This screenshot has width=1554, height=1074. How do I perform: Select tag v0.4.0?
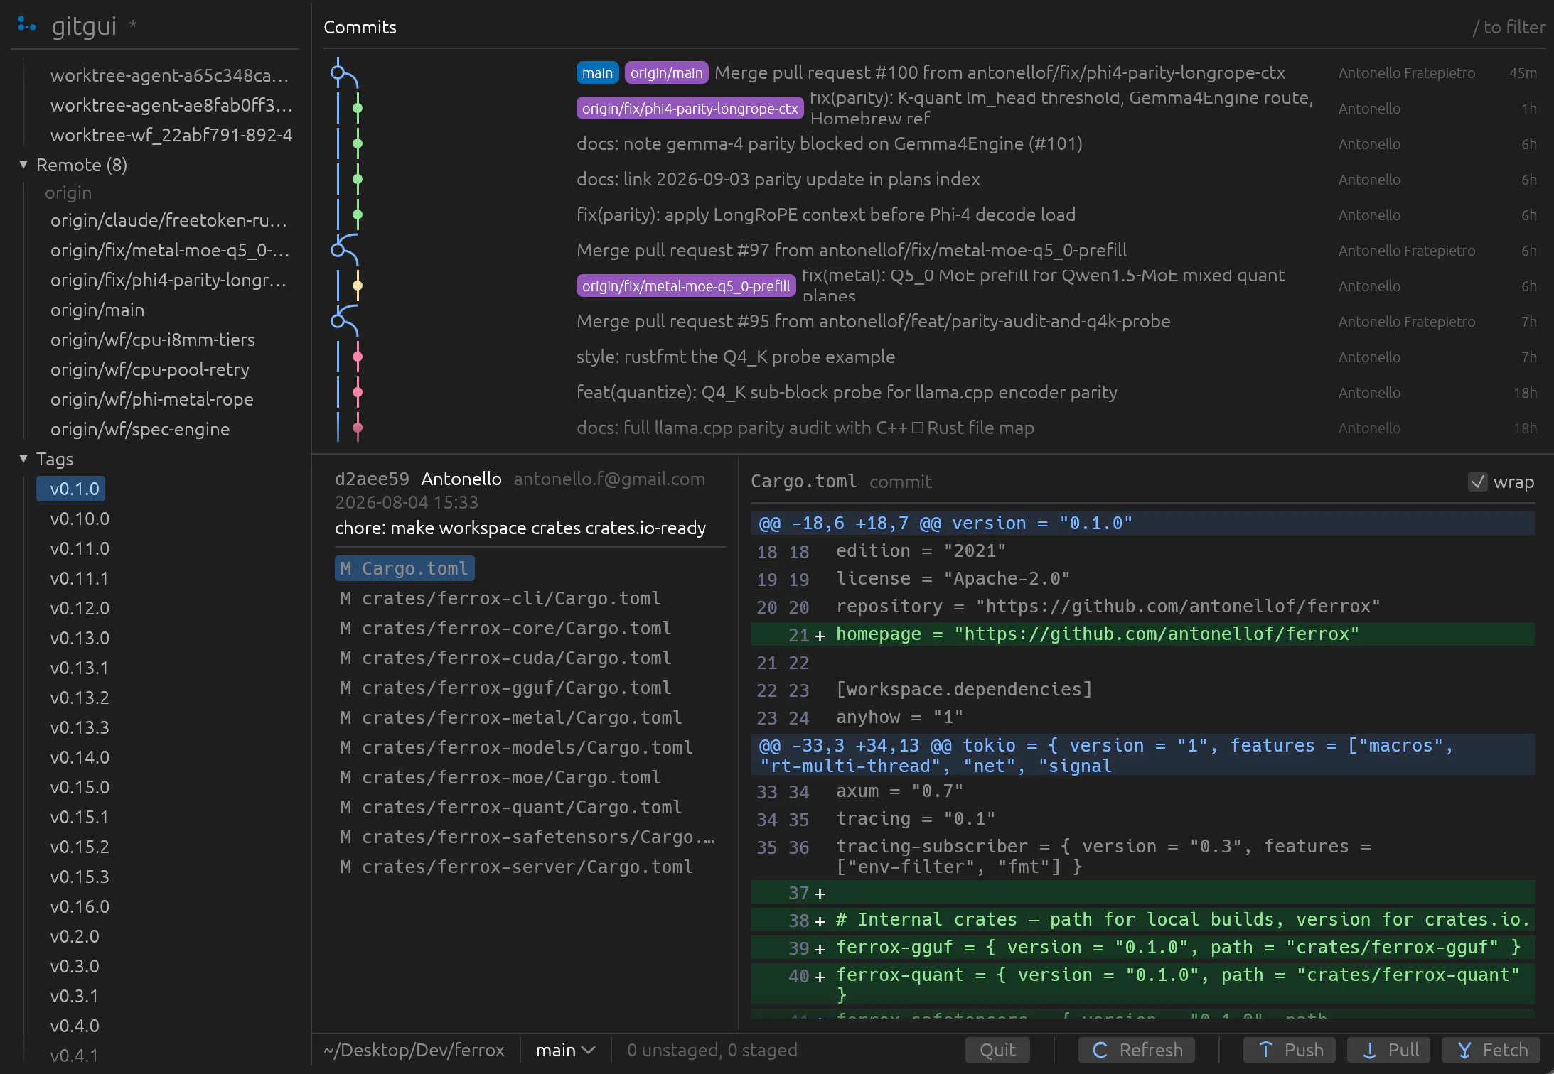tap(74, 1026)
